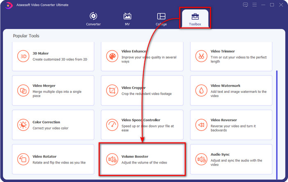Click 'Correct your video color' text
This screenshot has height=182, width=288.
[x=51, y=128]
